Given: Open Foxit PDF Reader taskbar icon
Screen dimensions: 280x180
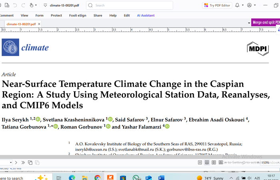Looking at the screenshot, I should (x=110, y=178).
